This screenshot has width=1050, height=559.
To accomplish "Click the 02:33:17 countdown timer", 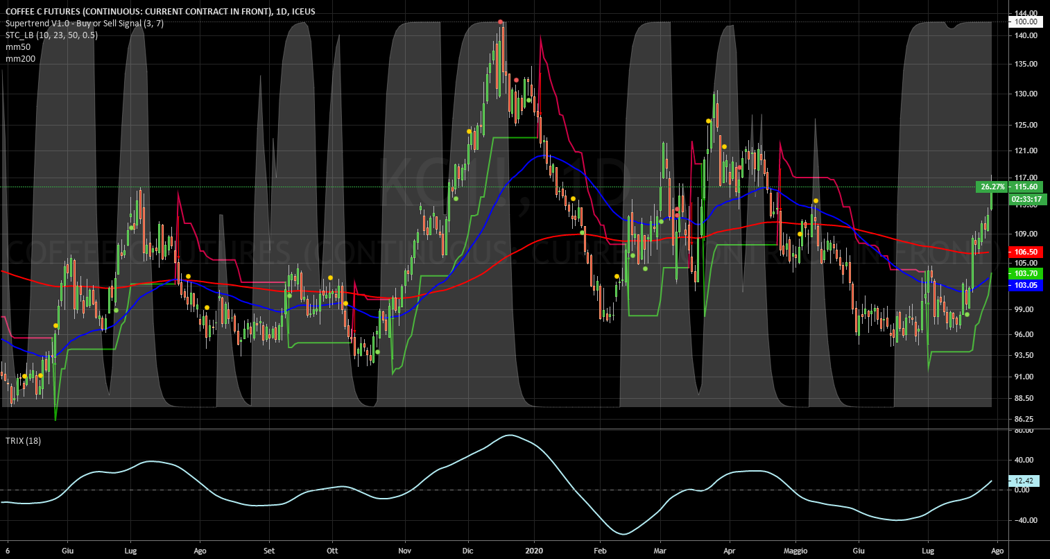I will pyautogui.click(x=1027, y=199).
